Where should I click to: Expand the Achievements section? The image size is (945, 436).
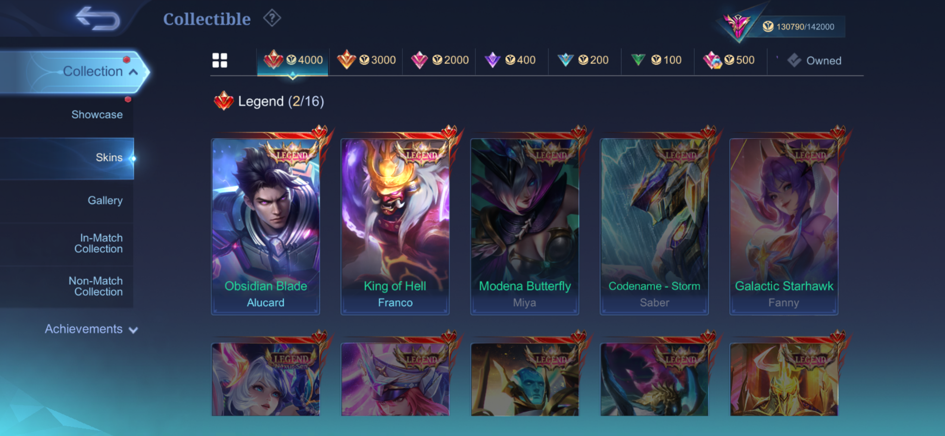point(91,329)
